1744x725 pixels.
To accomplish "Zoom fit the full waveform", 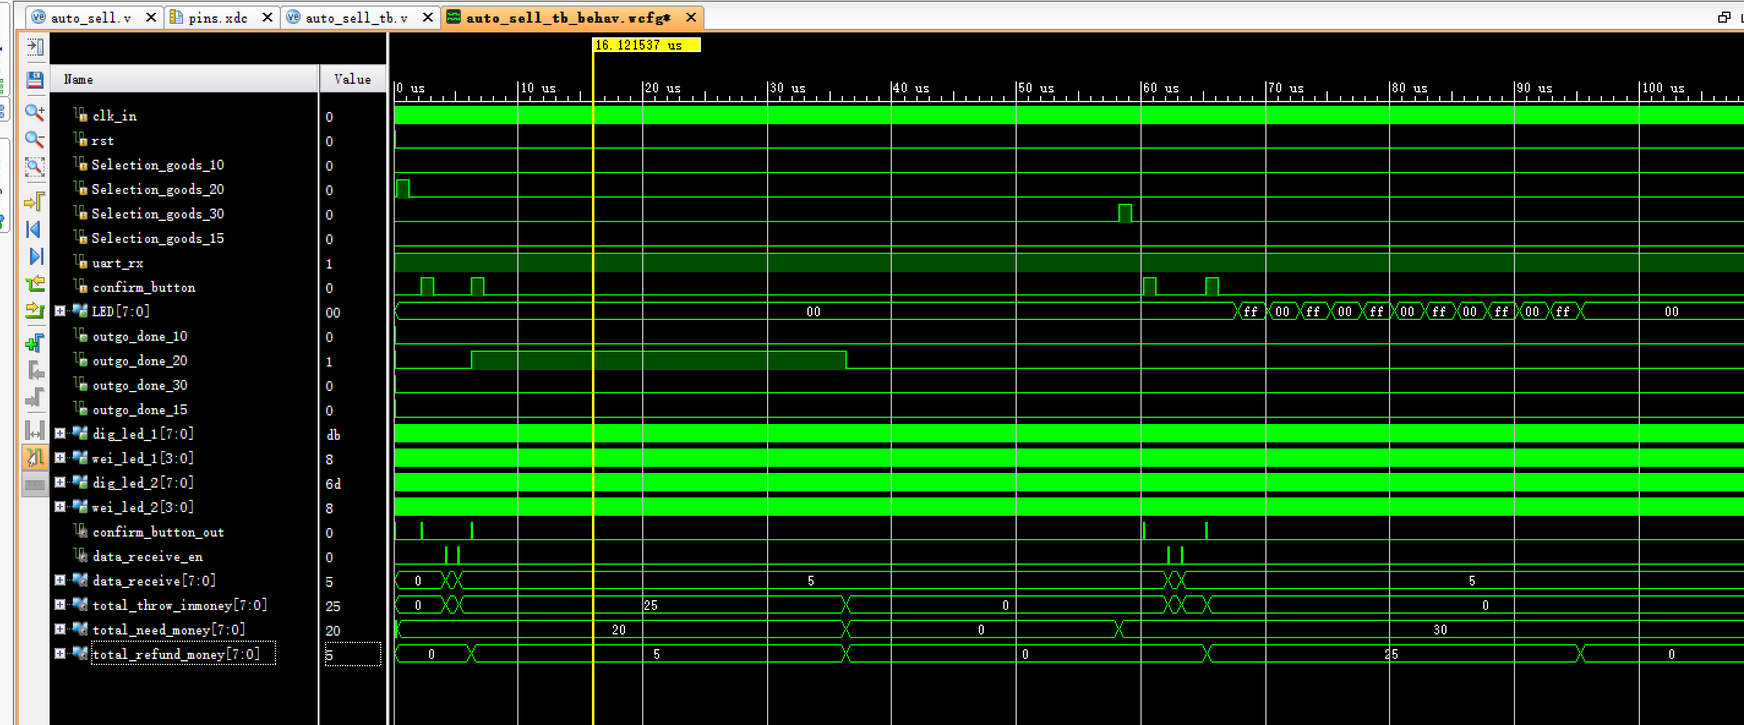I will tap(34, 167).
